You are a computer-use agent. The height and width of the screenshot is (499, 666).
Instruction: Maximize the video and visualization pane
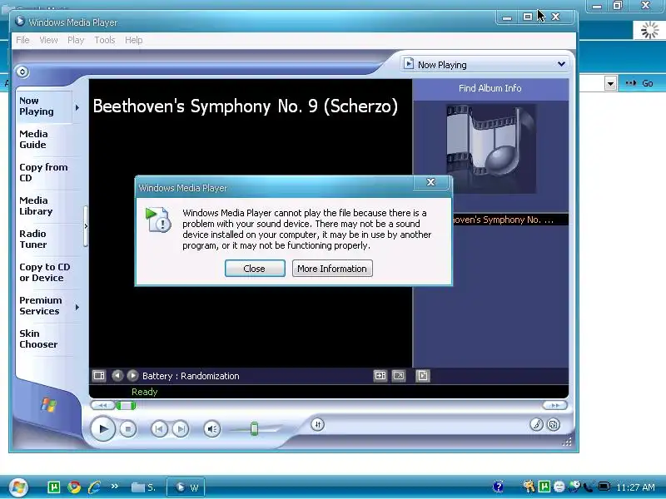point(380,376)
